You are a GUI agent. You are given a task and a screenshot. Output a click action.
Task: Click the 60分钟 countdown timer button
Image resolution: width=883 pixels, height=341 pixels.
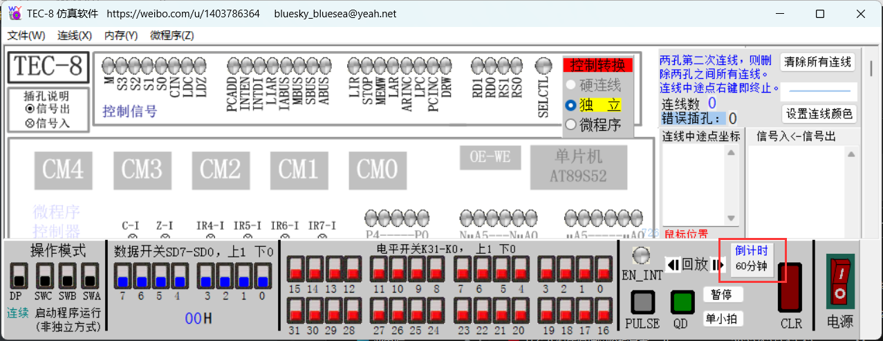click(750, 259)
